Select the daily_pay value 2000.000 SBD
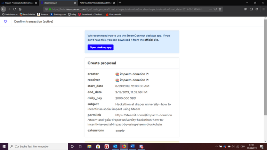This screenshot has width=267, height=150. (126, 98)
